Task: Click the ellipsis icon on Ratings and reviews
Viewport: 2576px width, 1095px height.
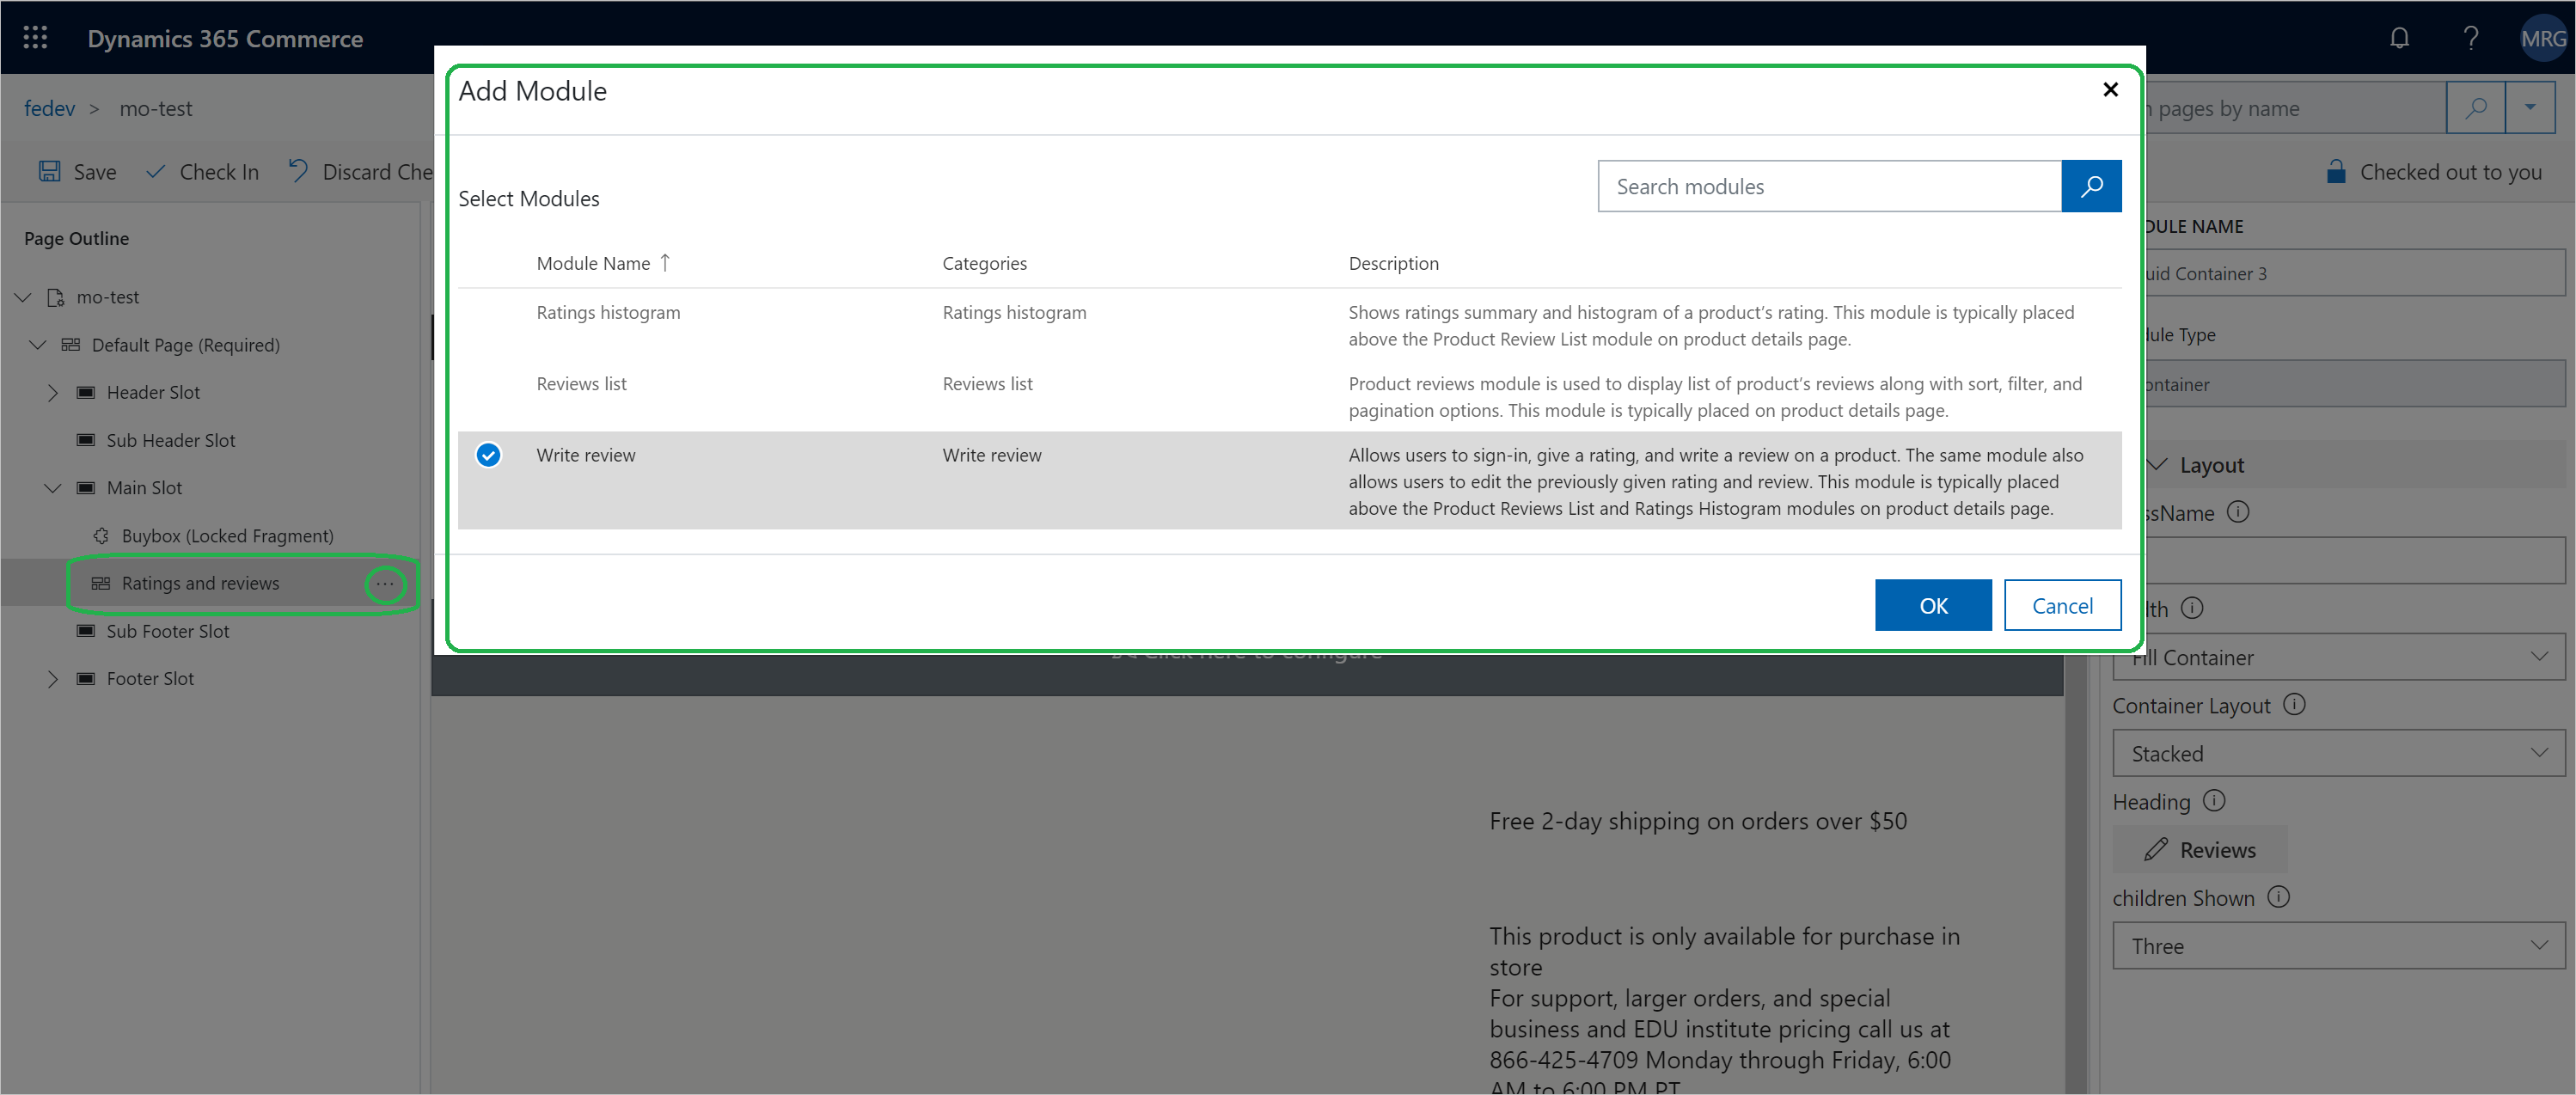Action: (386, 583)
